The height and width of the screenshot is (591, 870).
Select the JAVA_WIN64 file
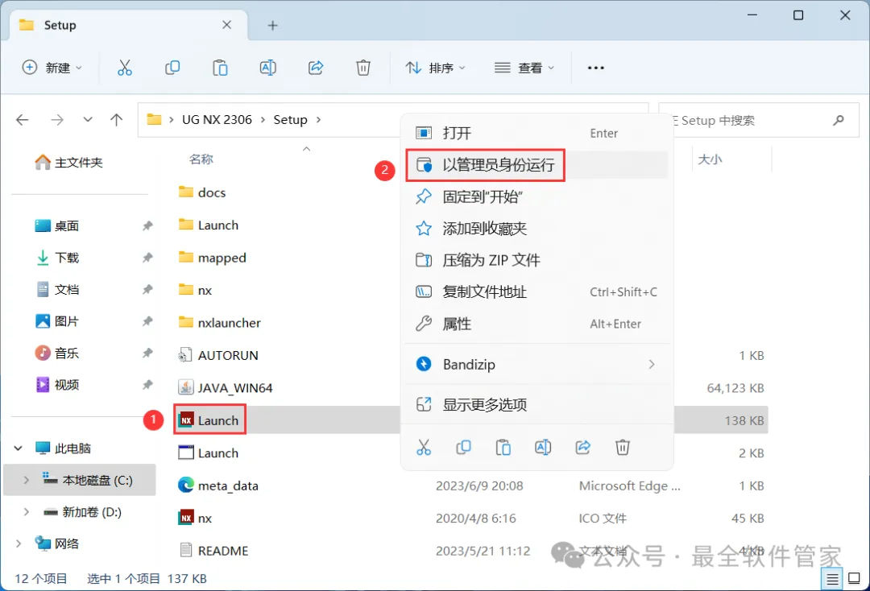pyautogui.click(x=226, y=388)
